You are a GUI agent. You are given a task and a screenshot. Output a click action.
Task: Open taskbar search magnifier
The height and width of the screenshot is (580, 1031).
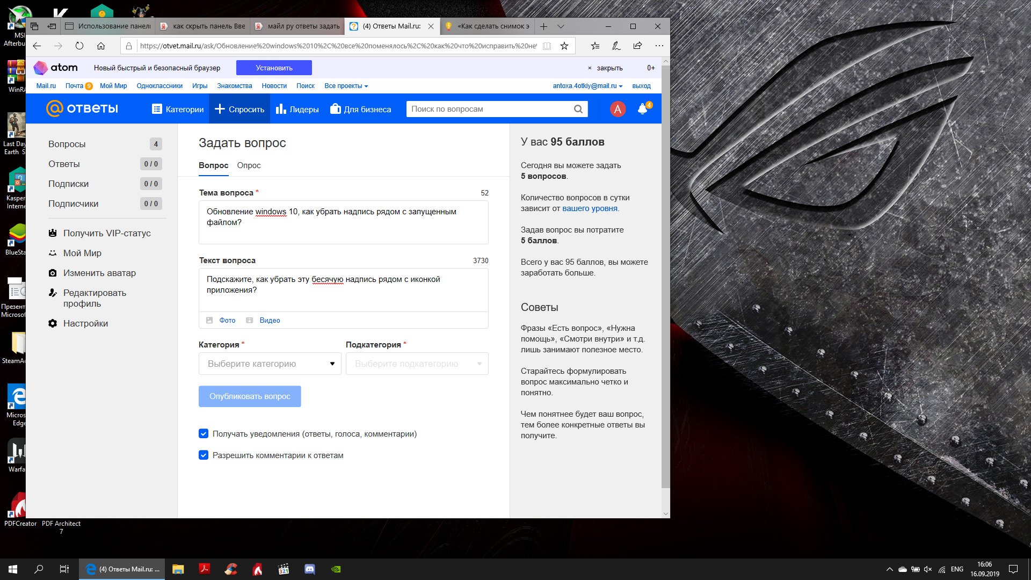(x=39, y=569)
